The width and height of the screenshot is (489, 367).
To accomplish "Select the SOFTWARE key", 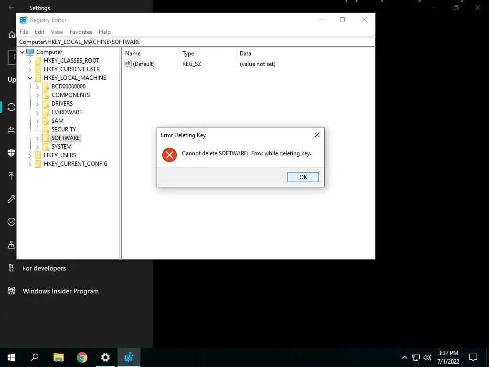I will pyautogui.click(x=65, y=138).
